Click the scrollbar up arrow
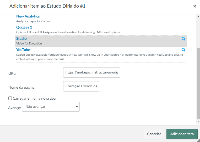The width and height of the screenshot is (200, 142). (198, 16)
